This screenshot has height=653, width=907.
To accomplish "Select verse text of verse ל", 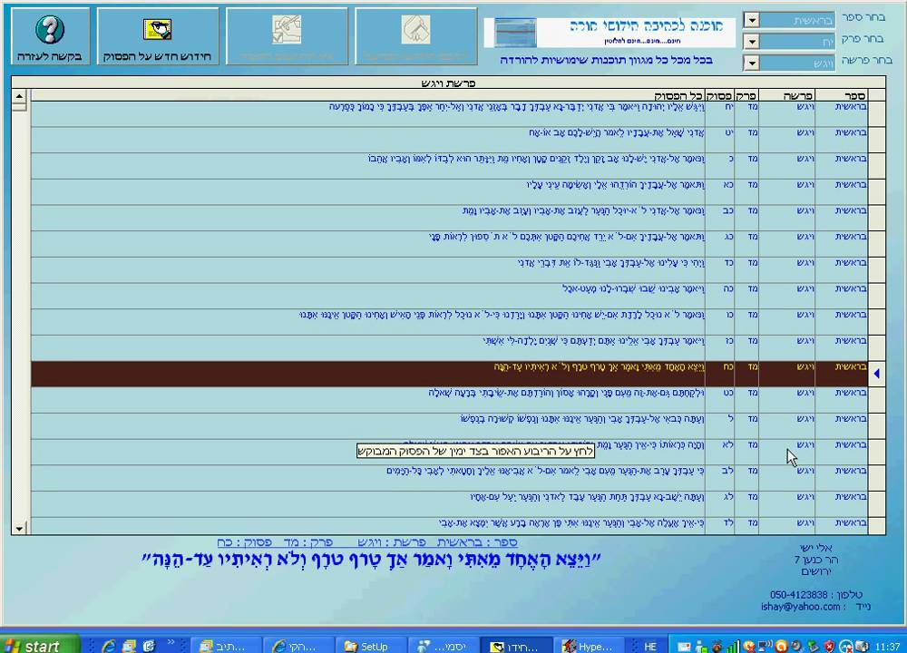I will [x=582, y=419].
